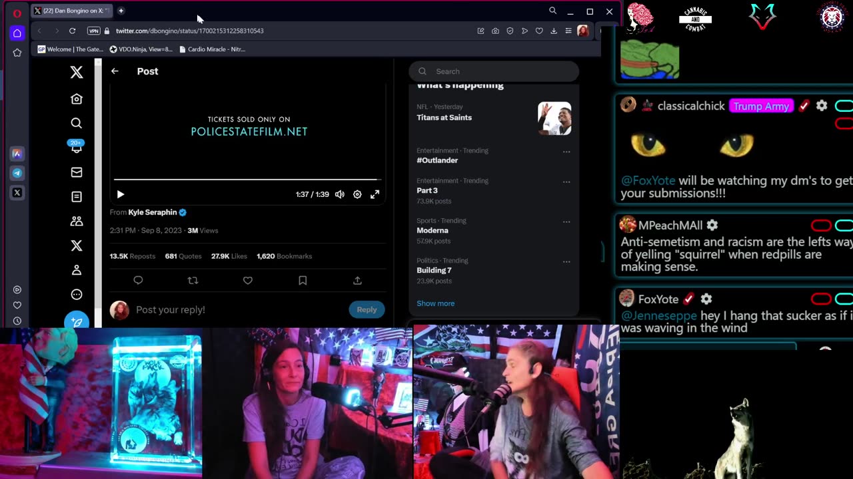
Task: Switch to the Dan Bongino on X tab
Action: click(x=72, y=11)
